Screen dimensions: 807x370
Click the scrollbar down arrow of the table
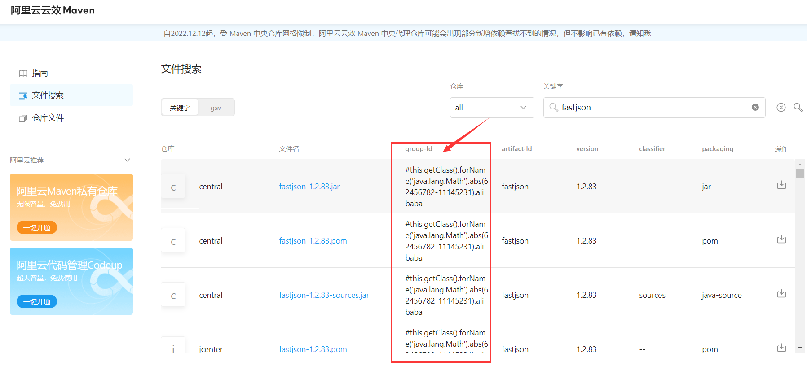coord(800,348)
